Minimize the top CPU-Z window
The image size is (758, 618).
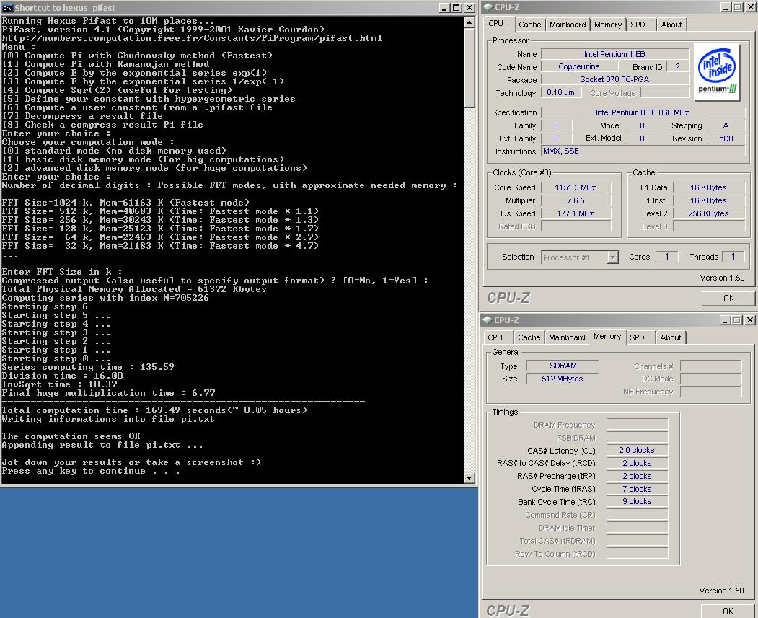pyautogui.click(x=726, y=7)
